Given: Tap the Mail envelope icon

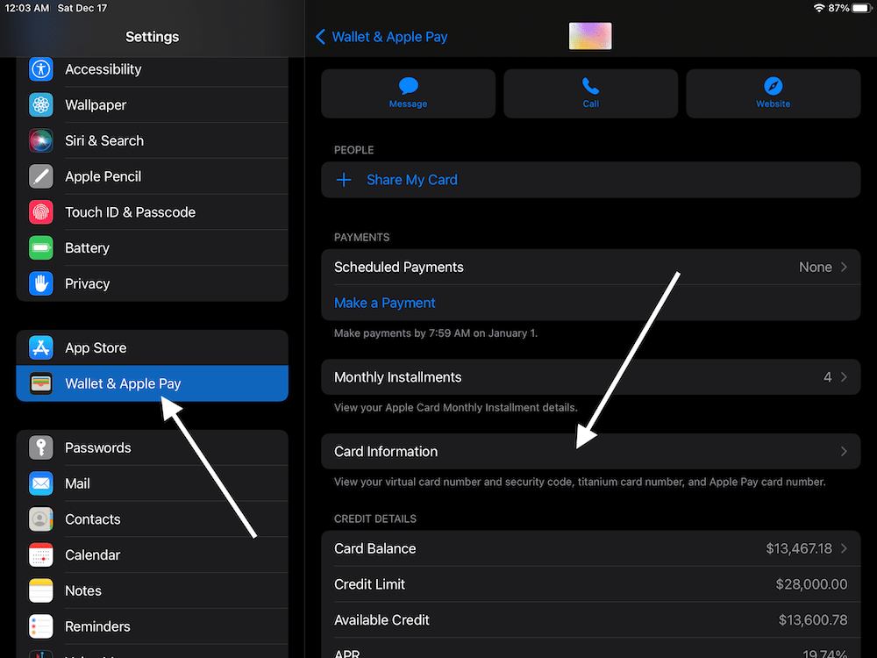Looking at the screenshot, I should [41, 484].
